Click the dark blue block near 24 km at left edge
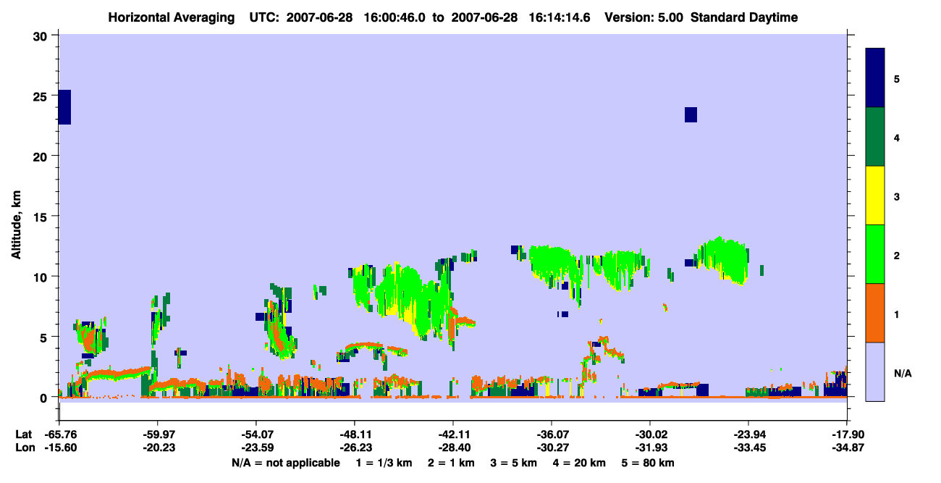 click(x=64, y=107)
